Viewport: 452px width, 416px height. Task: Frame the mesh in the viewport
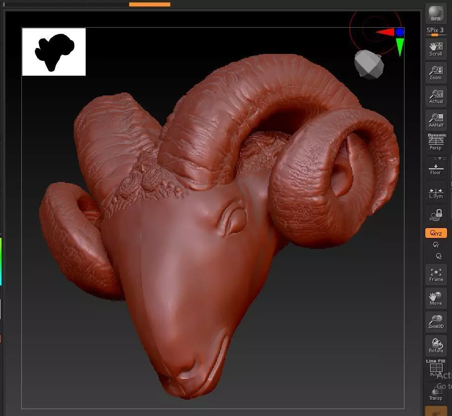[436, 275]
